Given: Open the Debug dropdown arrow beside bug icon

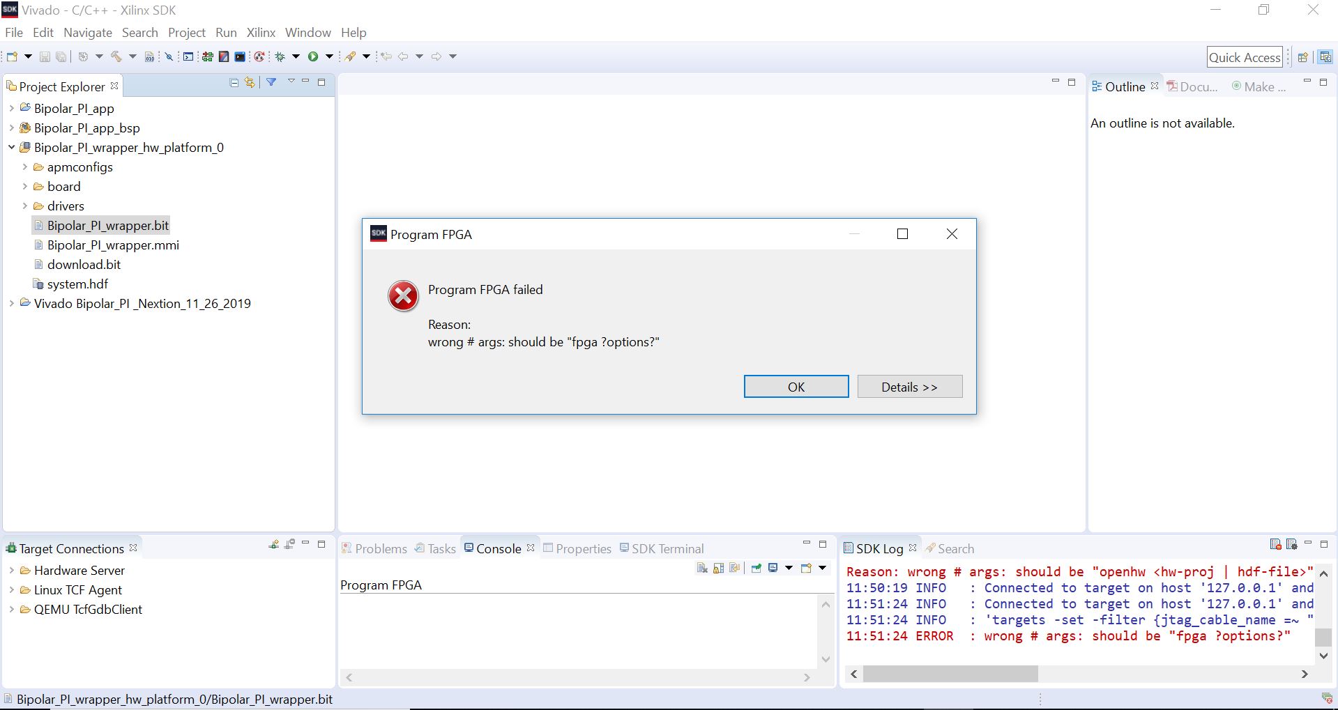Looking at the screenshot, I should click(296, 56).
